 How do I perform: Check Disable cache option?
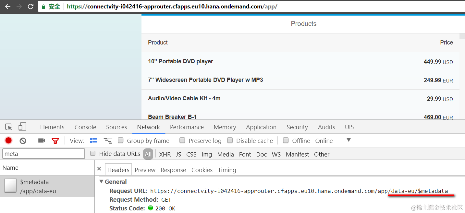coord(230,140)
